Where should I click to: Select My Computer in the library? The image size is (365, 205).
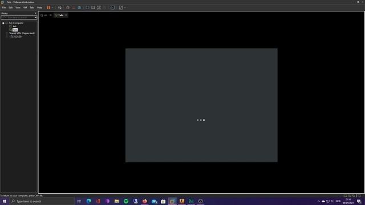pyautogui.click(x=17, y=23)
